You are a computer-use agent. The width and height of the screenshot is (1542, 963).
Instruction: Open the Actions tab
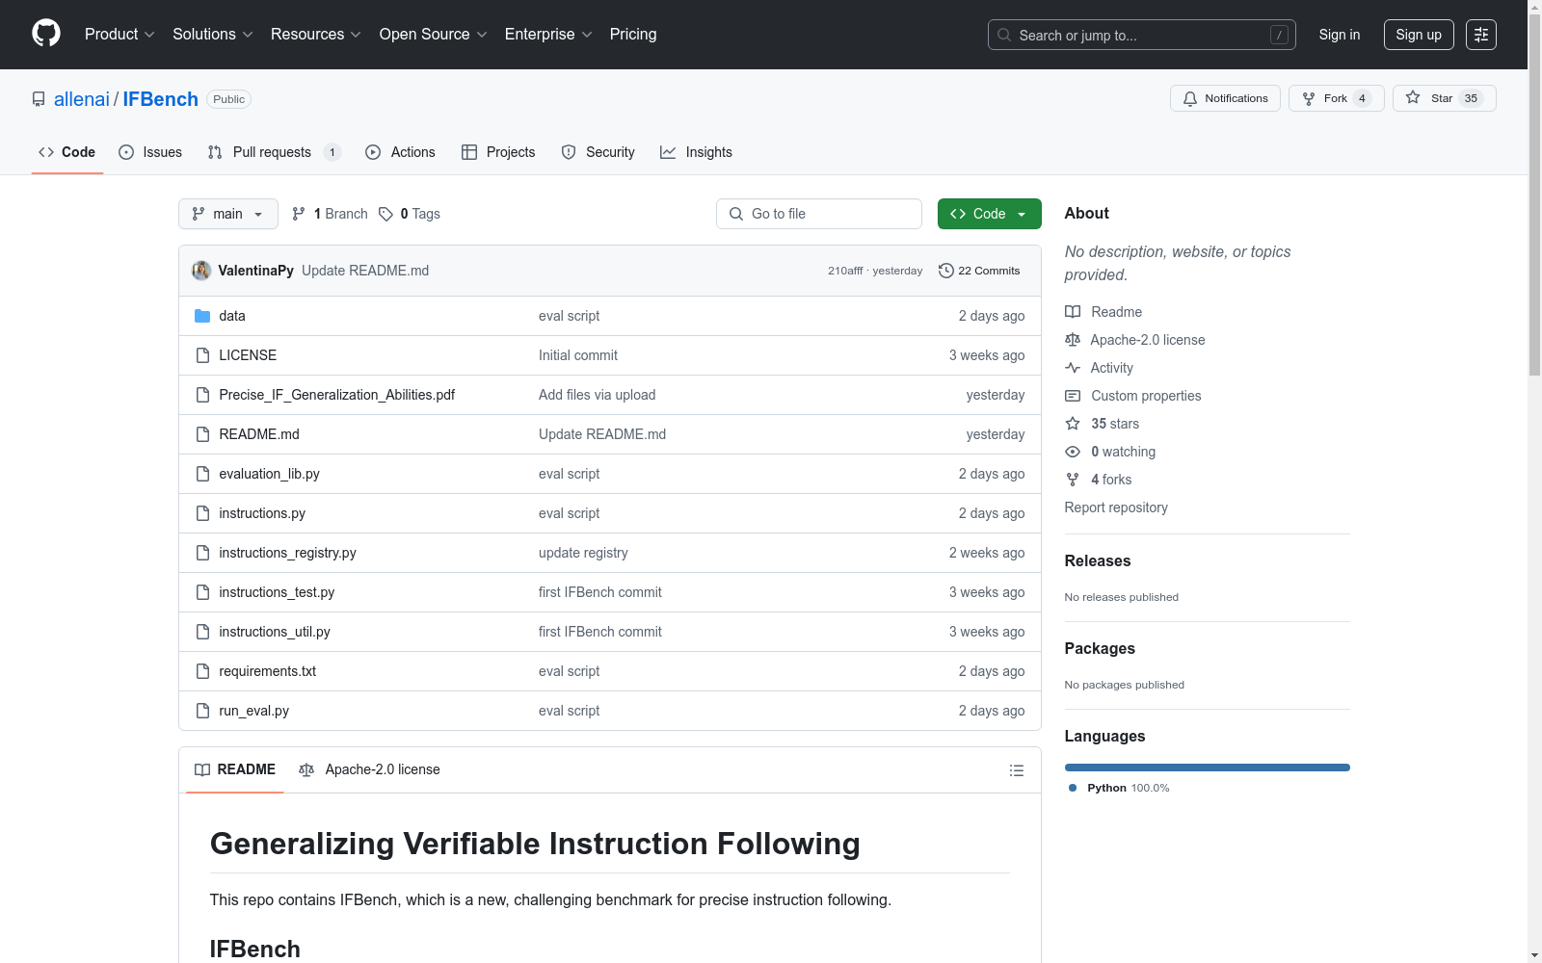point(401,152)
